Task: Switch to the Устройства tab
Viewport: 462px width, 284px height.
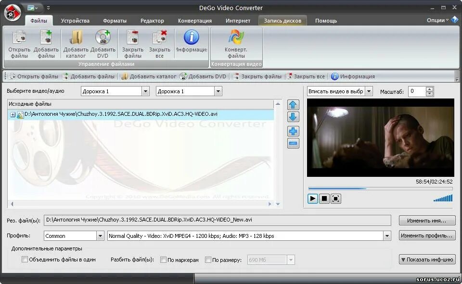Action: tap(75, 21)
